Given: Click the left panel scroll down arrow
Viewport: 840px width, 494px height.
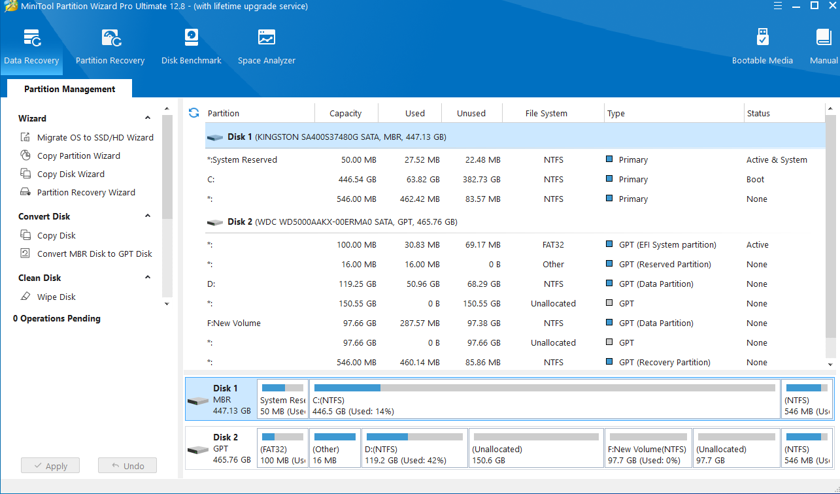Looking at the screenshot, I should point(167,304).
